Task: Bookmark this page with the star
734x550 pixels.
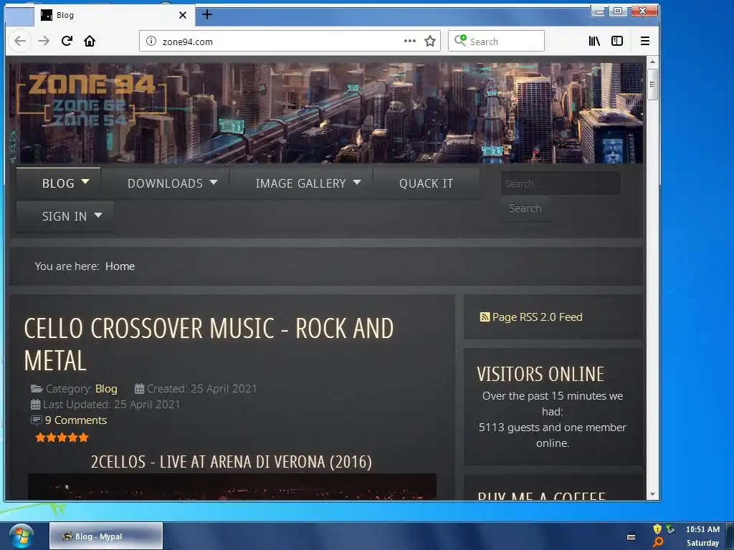Action: [x=430, y=41]
